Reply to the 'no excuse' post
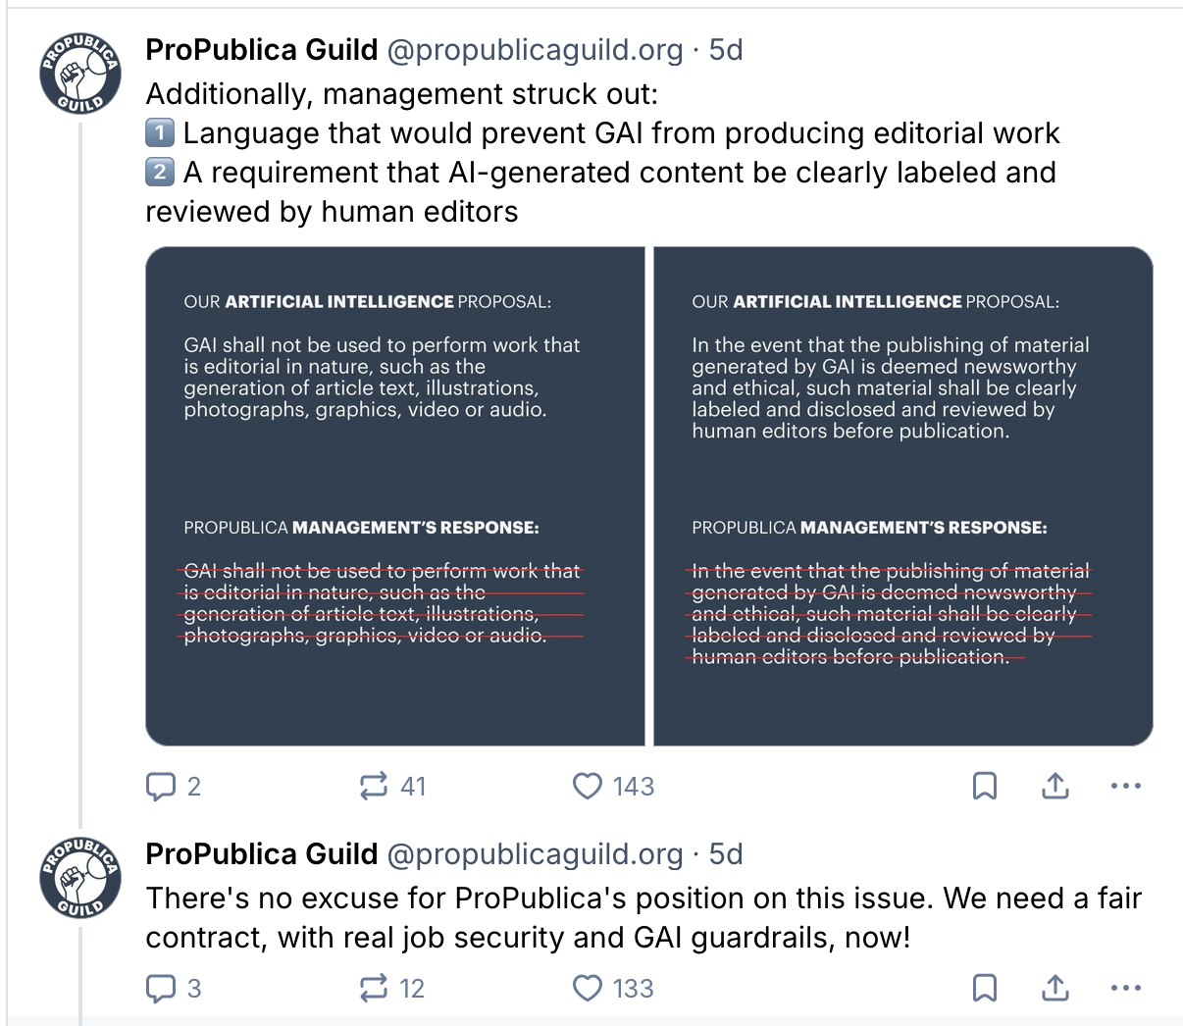Screen dimensions: 1183x1026 pyautogui.click(x=161, y=989)
